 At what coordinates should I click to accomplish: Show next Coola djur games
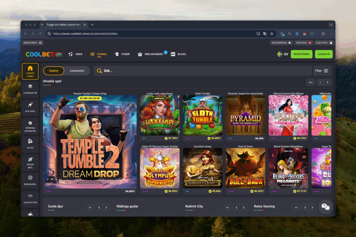pyautogui.click(x=106, y=208)
